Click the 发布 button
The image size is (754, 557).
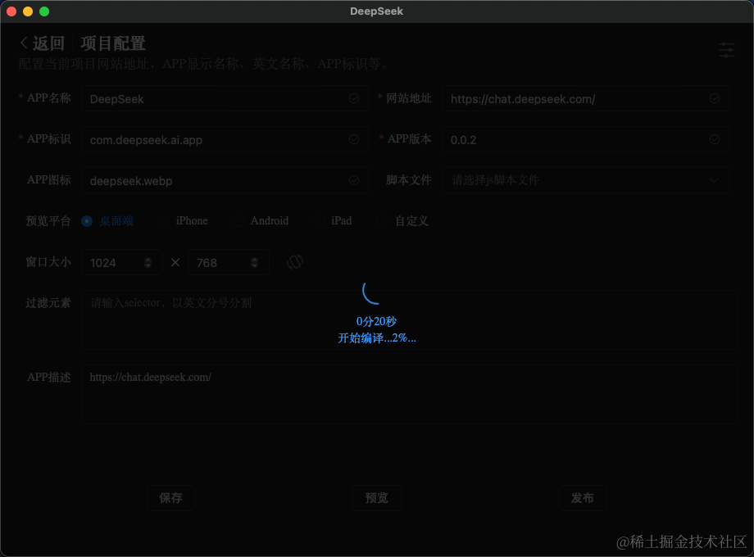point(583,498)
